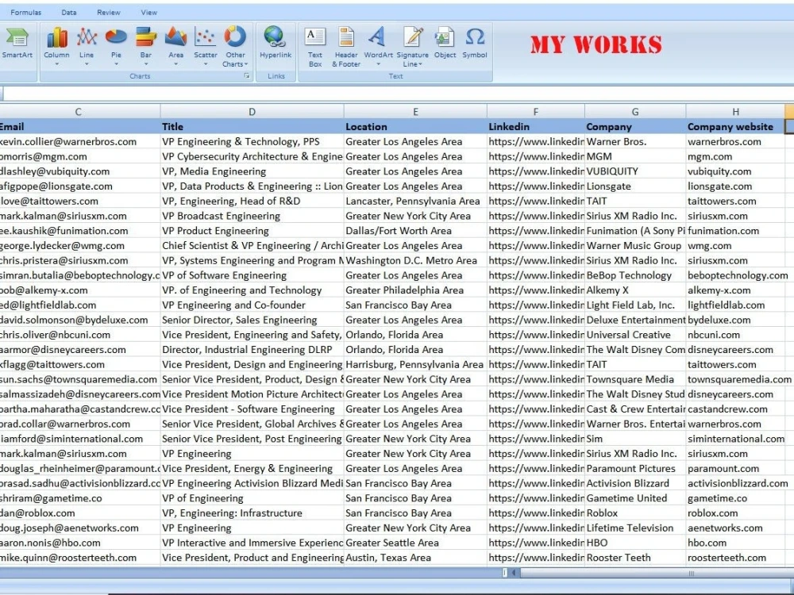
Task: Open the Data ribbon tab
Action: coord(69,12)
